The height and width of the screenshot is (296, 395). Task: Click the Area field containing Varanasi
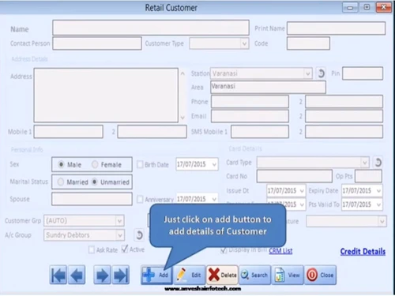(x=268, y=87)
